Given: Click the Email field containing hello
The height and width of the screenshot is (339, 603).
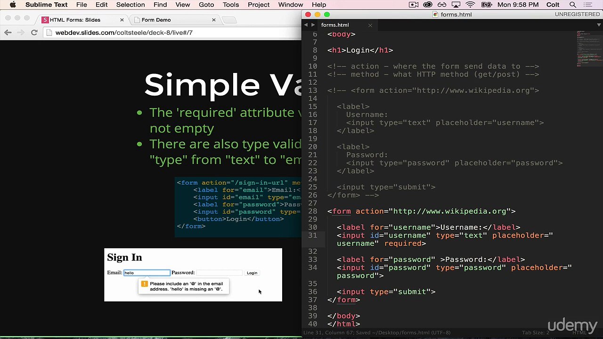Looking at the screenshot, I should [x=147, y=273].
